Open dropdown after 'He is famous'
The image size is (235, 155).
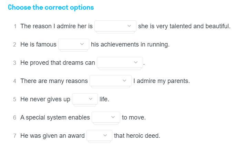[x=74, y=44]
